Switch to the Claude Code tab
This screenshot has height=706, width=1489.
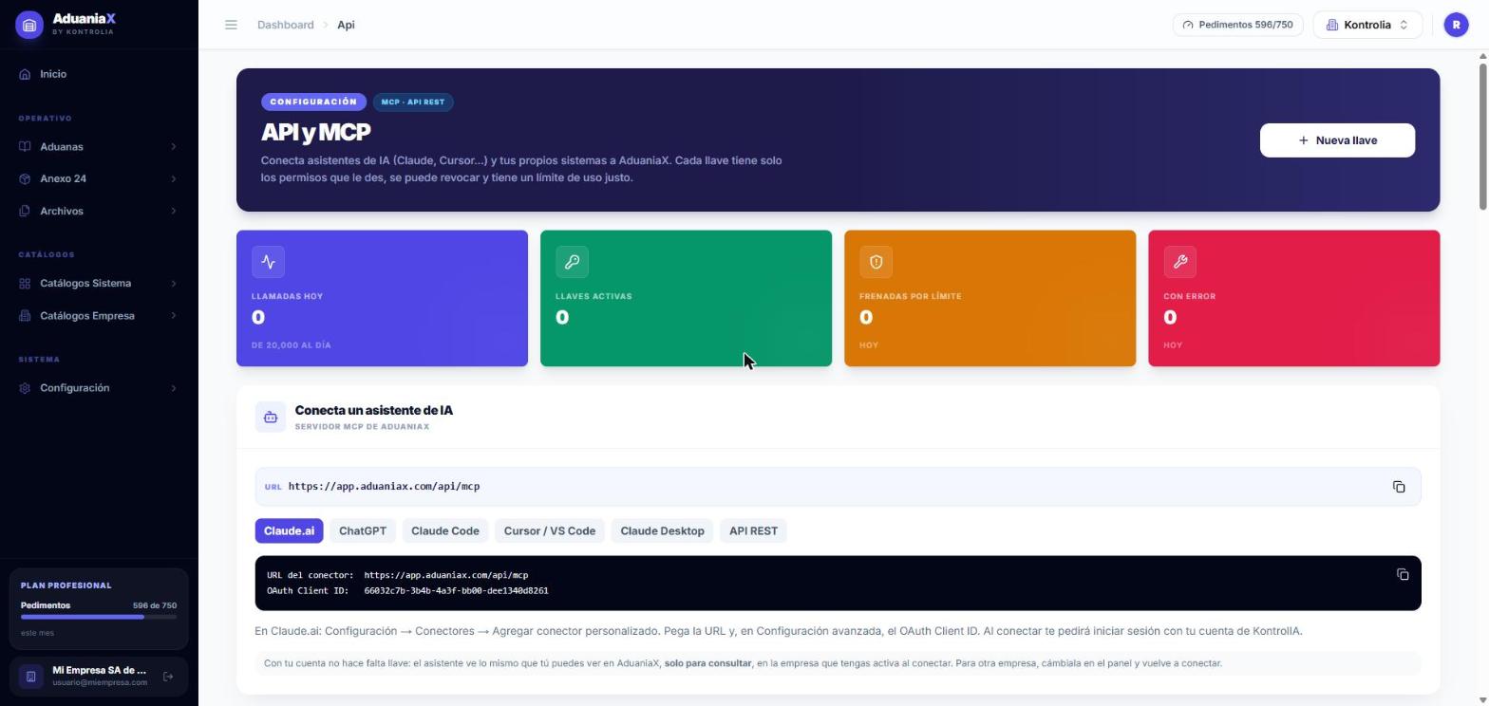coord(445,531)
